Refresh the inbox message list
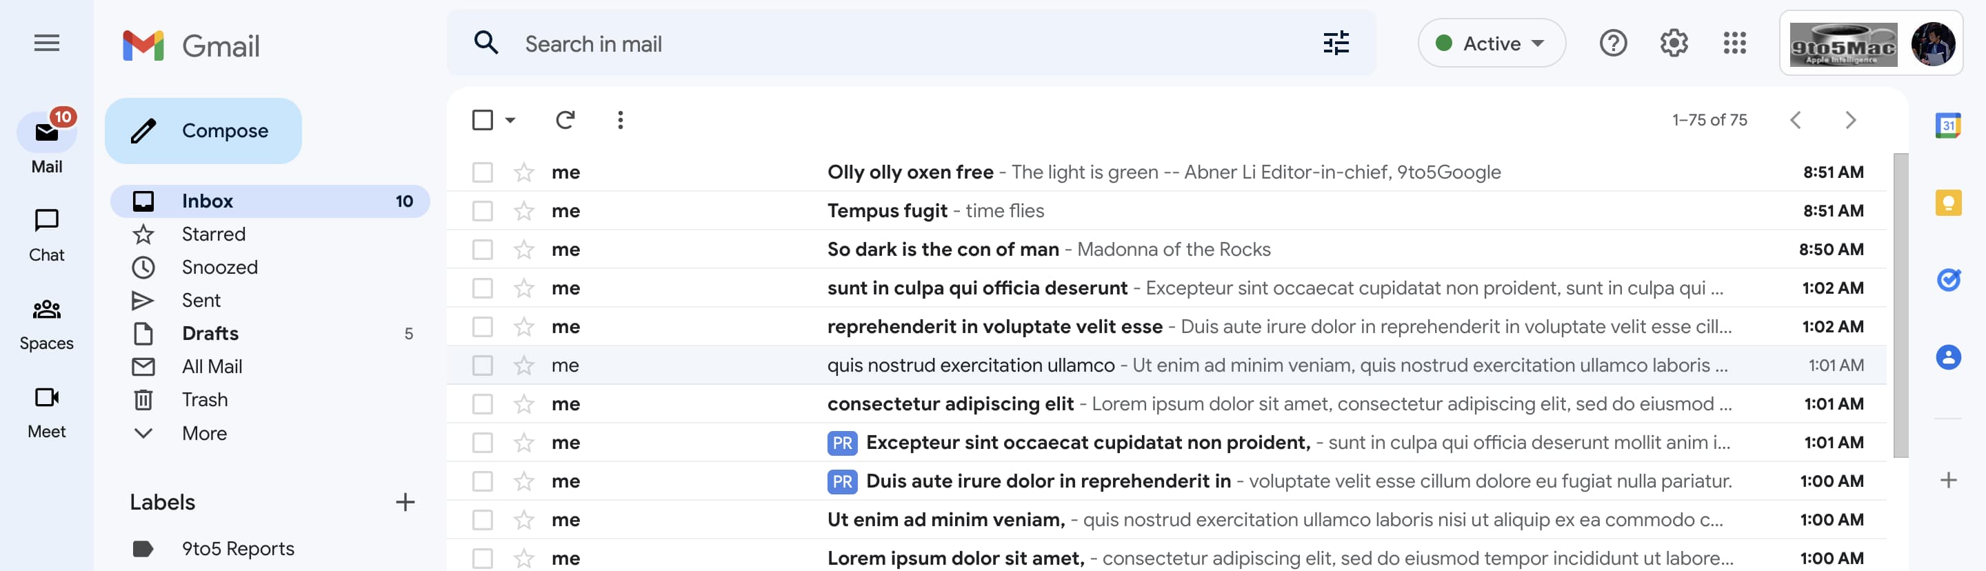Viewport: 1986px width, 571px height. point(564,120)
